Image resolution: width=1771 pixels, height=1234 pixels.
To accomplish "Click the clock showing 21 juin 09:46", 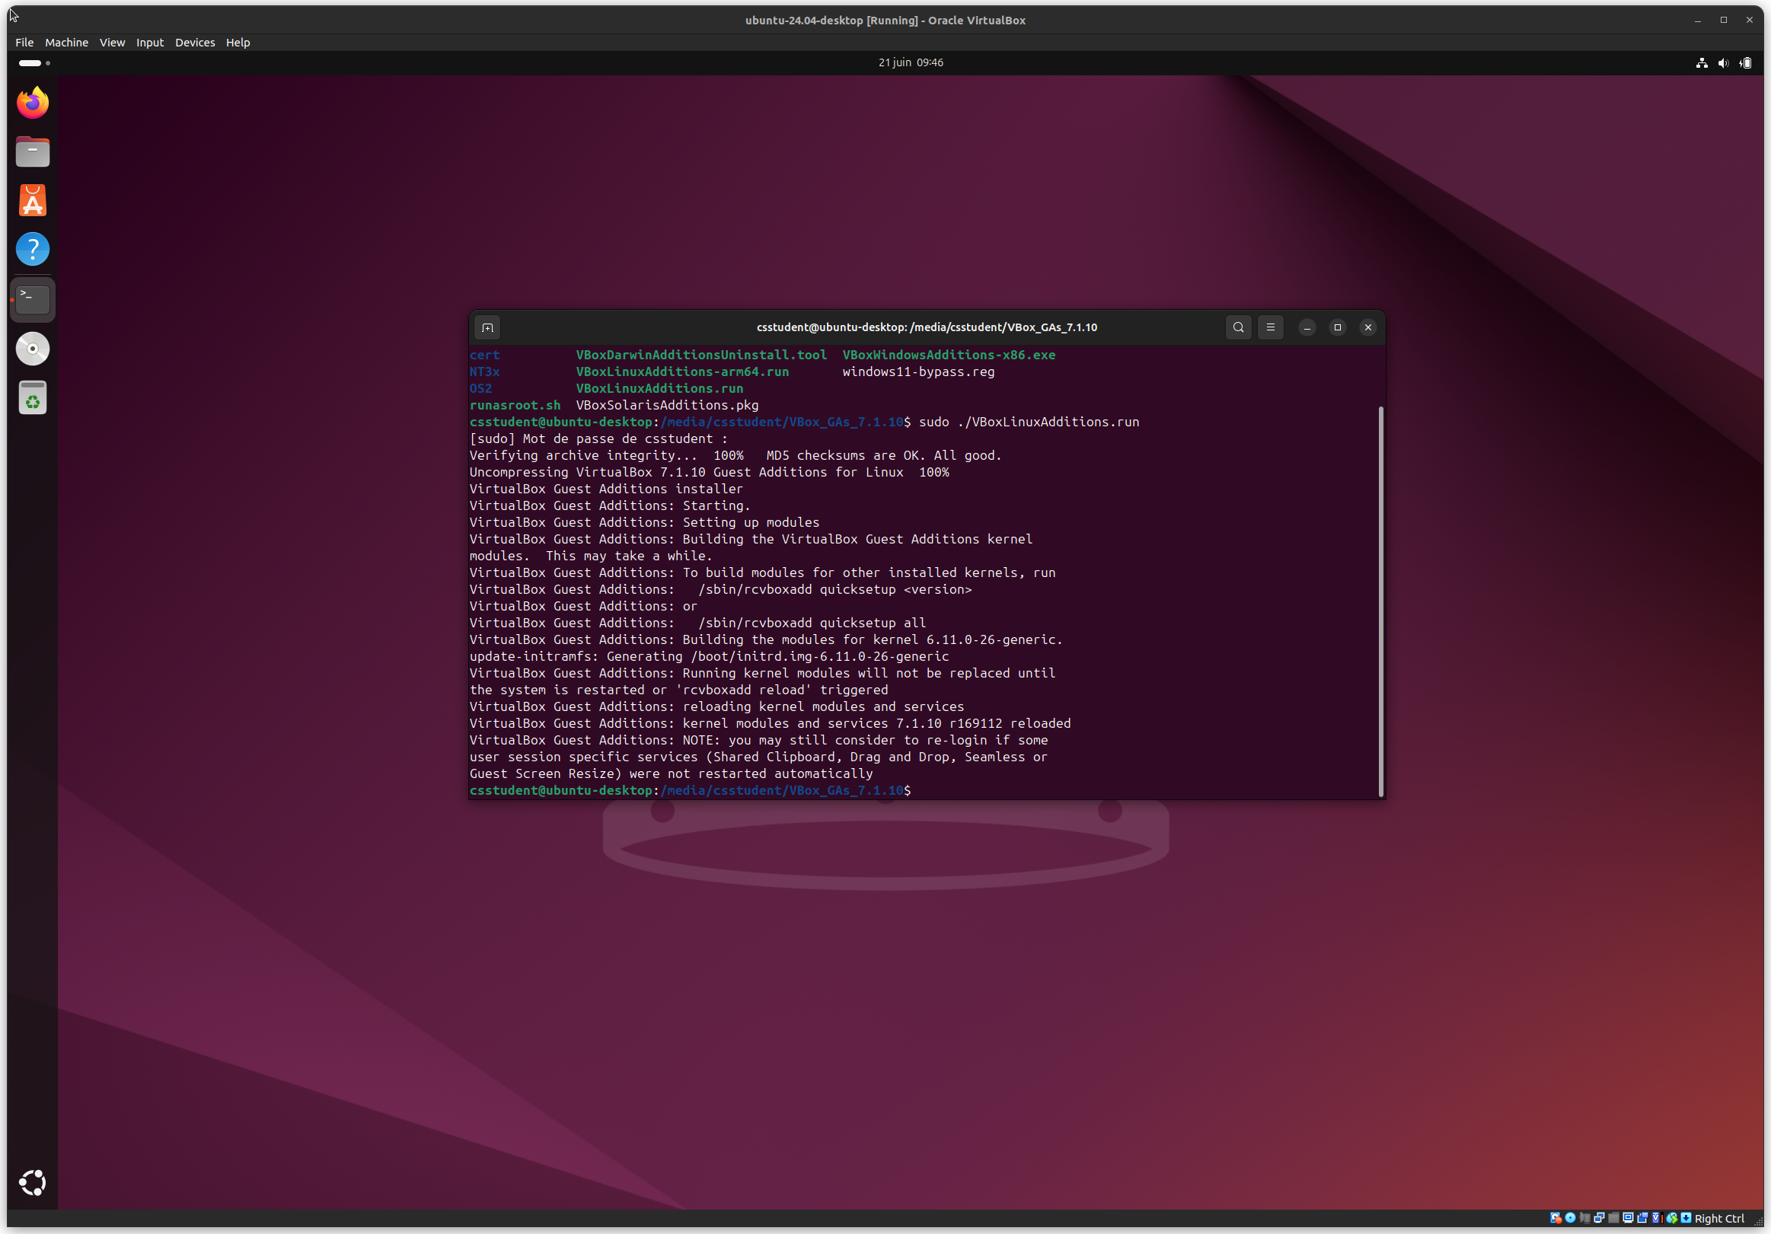I will click(910, 62).
